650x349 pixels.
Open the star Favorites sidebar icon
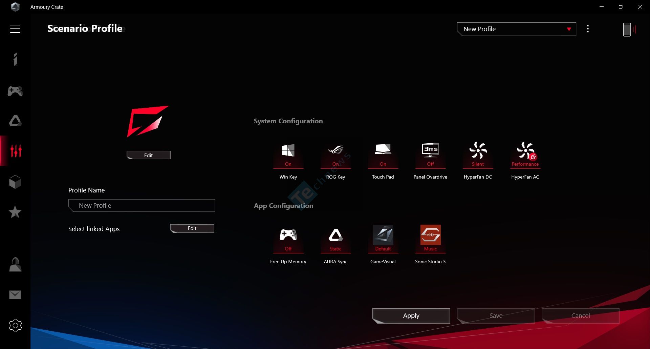point(15,212)
